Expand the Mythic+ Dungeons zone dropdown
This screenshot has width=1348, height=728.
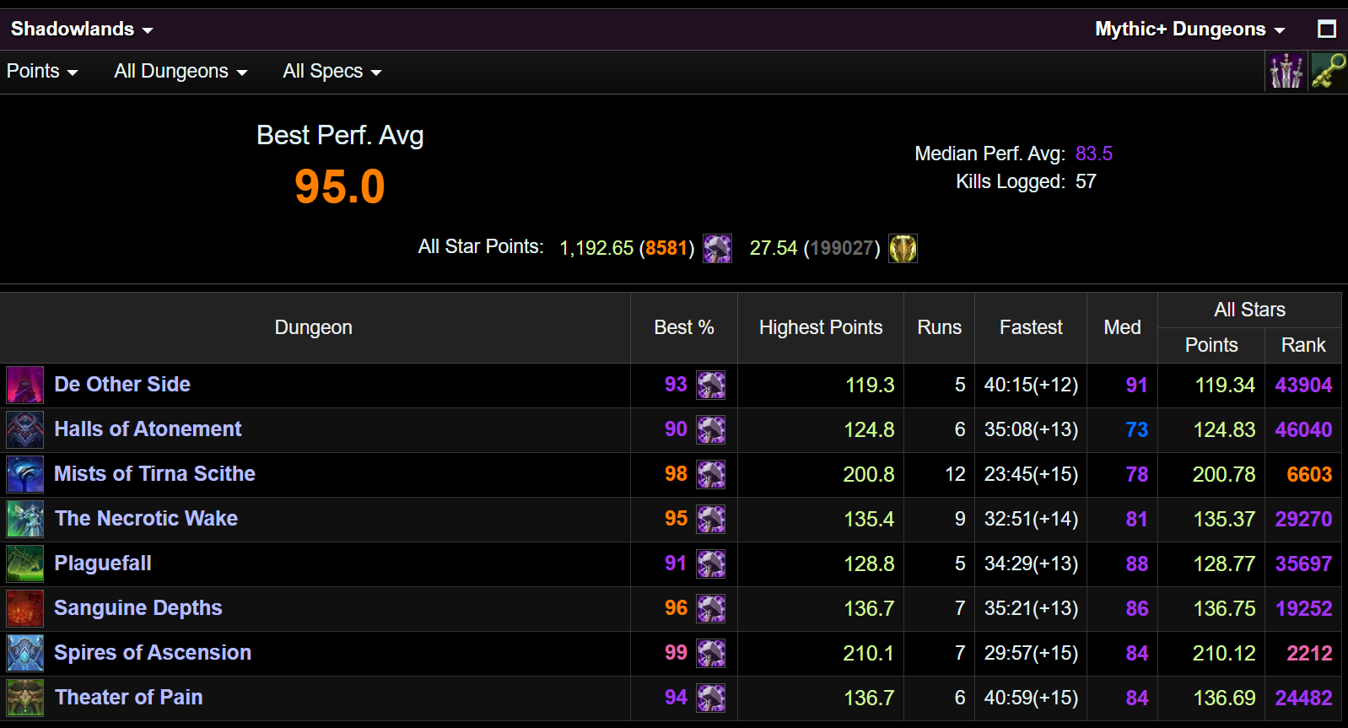pyautogui.click(x=1189, y=30)
